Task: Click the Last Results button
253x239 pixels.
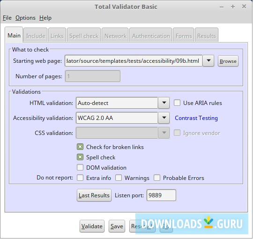Action: (x=94, y=195)
